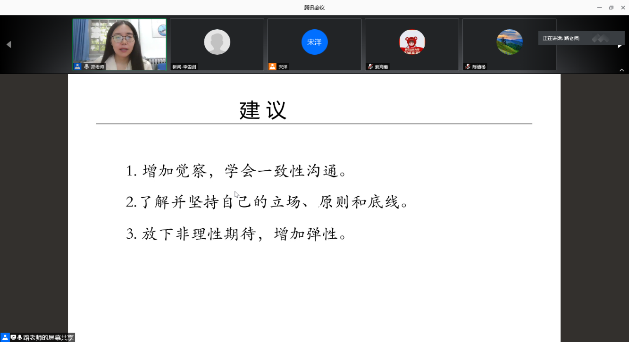Click the 路老师的屏幕共享 label text
This screenshot has width=629, height=342.
click(48, 337)
